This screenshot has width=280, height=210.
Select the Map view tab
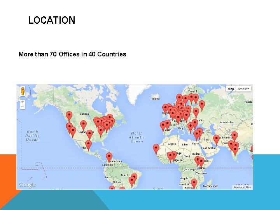click(x=231, y=89)
